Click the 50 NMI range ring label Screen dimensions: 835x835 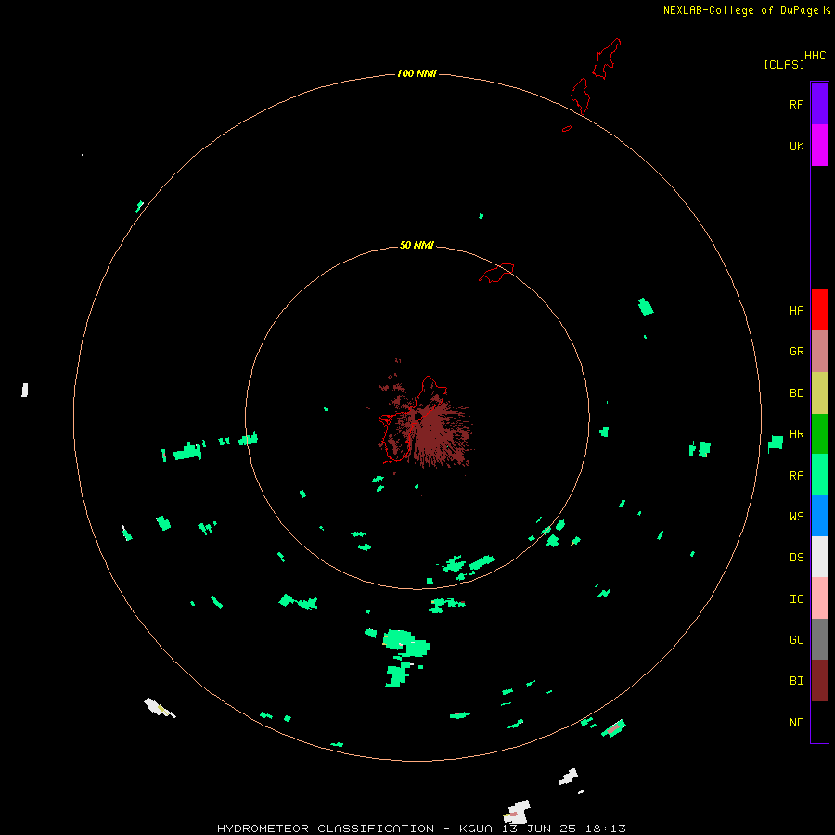pyautogui.click(x=417, y=245)
